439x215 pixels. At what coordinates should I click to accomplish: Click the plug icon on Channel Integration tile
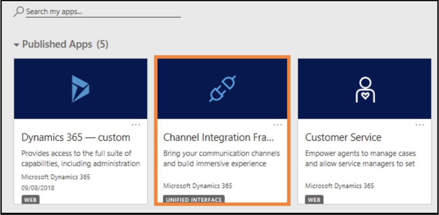point(223,88)
